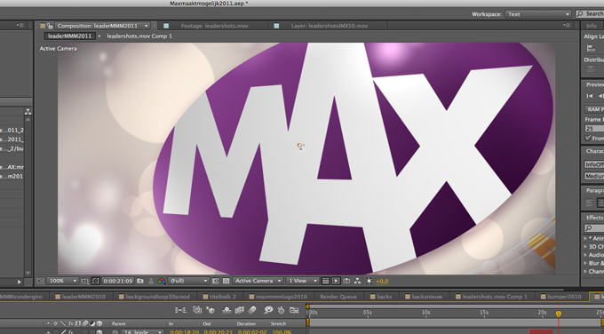604x334 pixels.
Task: Click the first frame button in Preview panel
Action: pyautogui.click(x=590, y=96)
